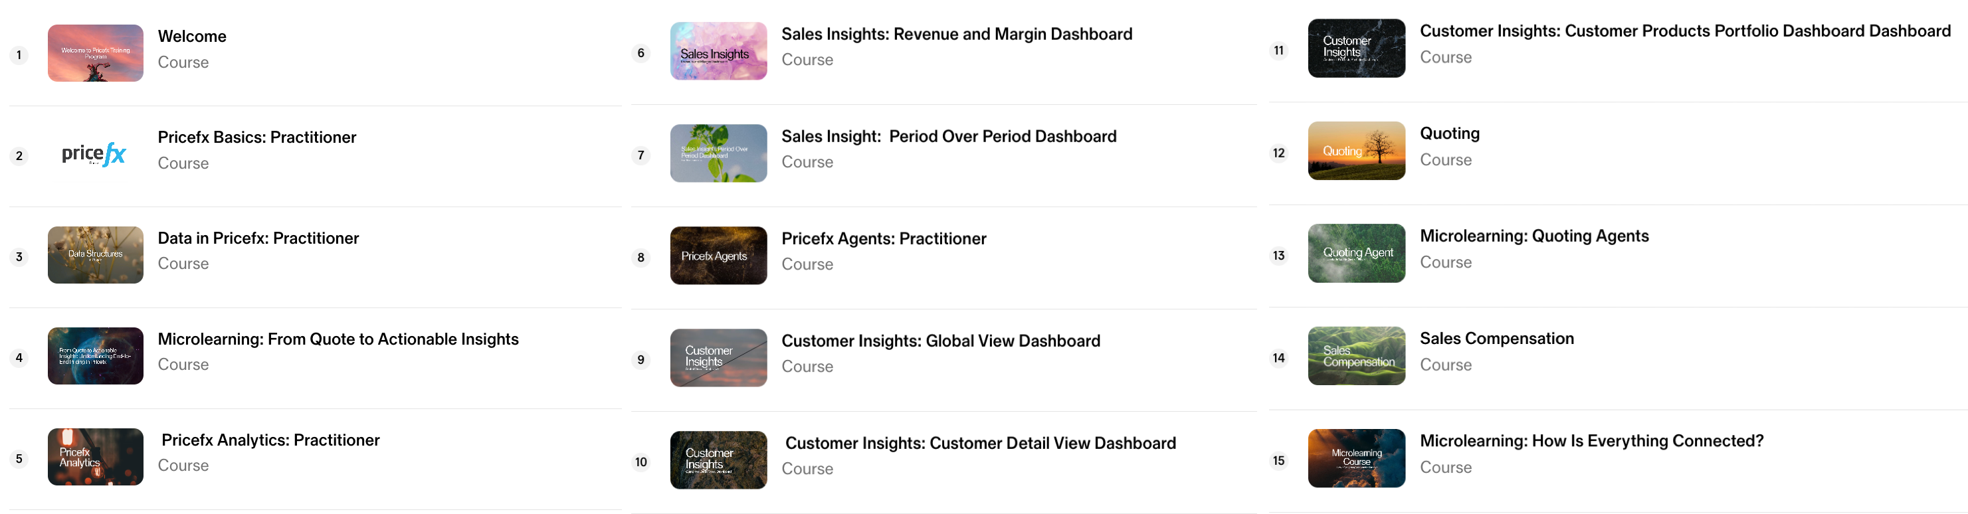Click the pink Sales Insights thumbnail
1968x514 pixels.
[718, 51]
